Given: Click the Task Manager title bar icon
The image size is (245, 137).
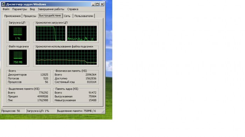Looking at the screenshot, I should point(3,4).
